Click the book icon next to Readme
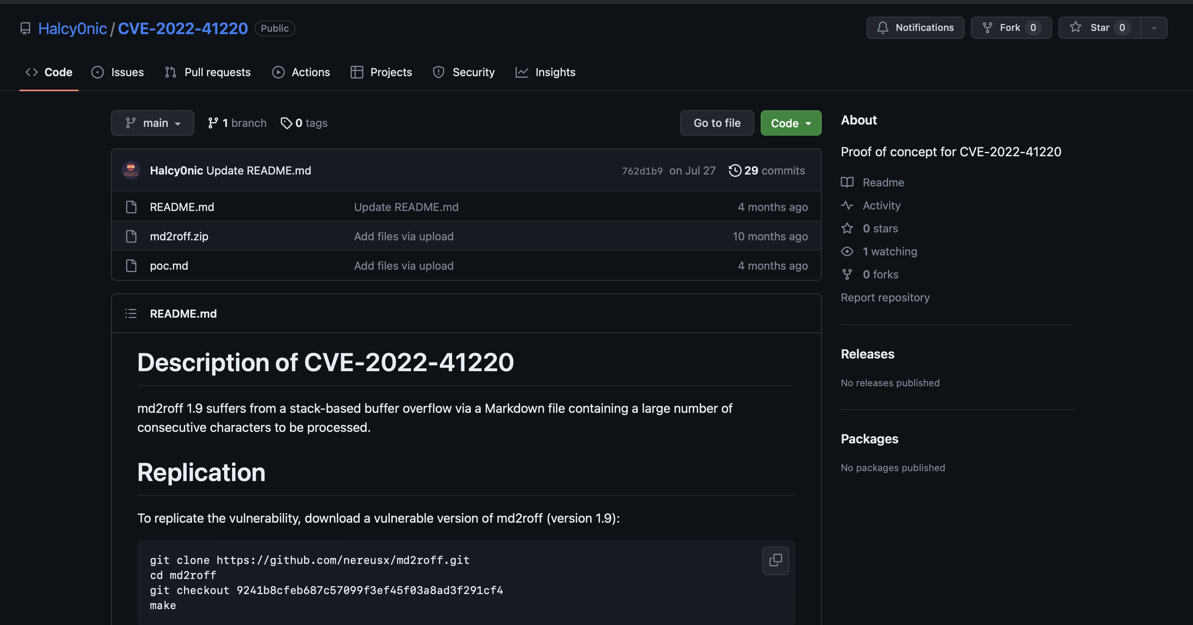 click(847, 182)
